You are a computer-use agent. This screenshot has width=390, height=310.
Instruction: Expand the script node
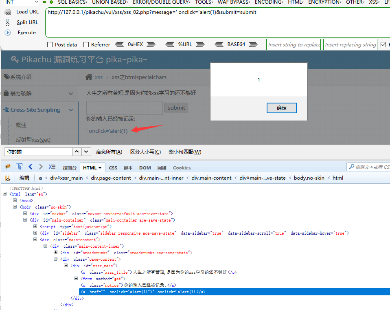point(35,226)
